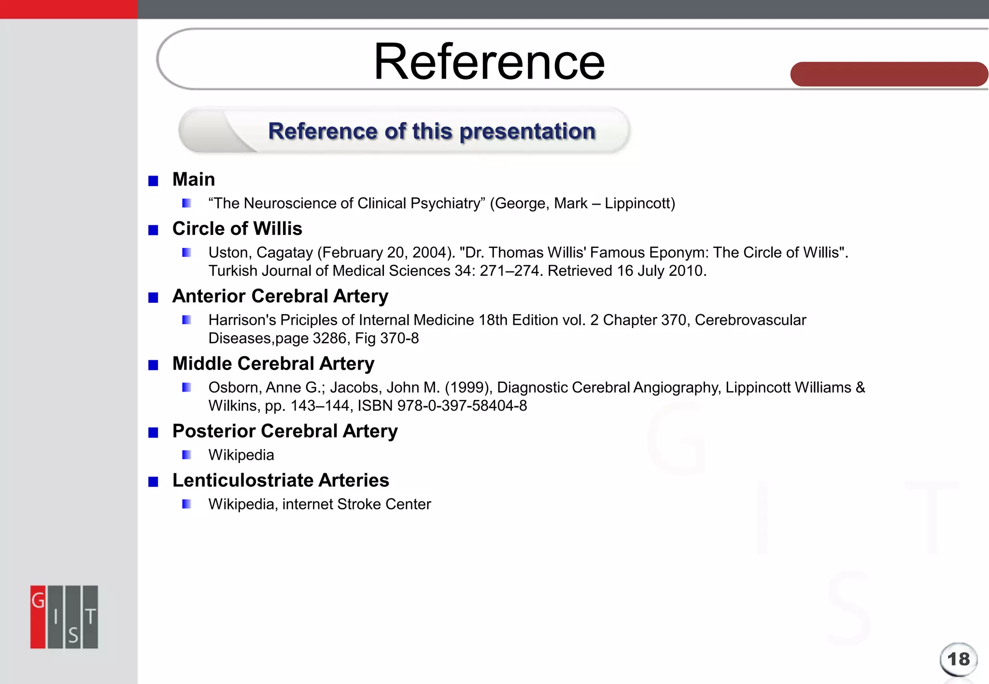Screen dimensions: 989x684
Task: Select the "Lenticulostriate Arteries" heading
Action: coord(281,480)
